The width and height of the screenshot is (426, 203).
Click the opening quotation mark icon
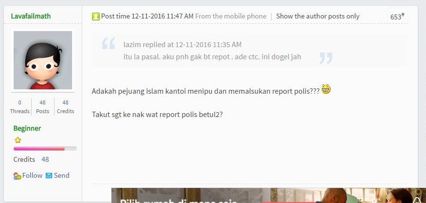109,43
